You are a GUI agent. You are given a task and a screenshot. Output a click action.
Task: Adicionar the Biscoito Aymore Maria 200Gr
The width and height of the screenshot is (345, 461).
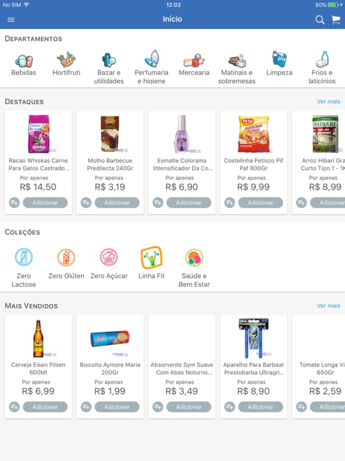[117, 407]
